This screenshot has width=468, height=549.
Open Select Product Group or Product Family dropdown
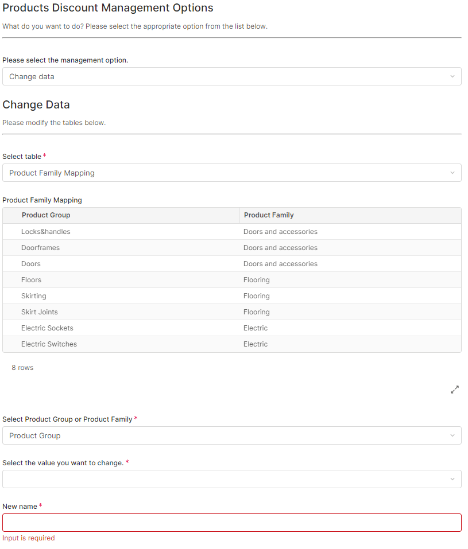click(232, 435)
